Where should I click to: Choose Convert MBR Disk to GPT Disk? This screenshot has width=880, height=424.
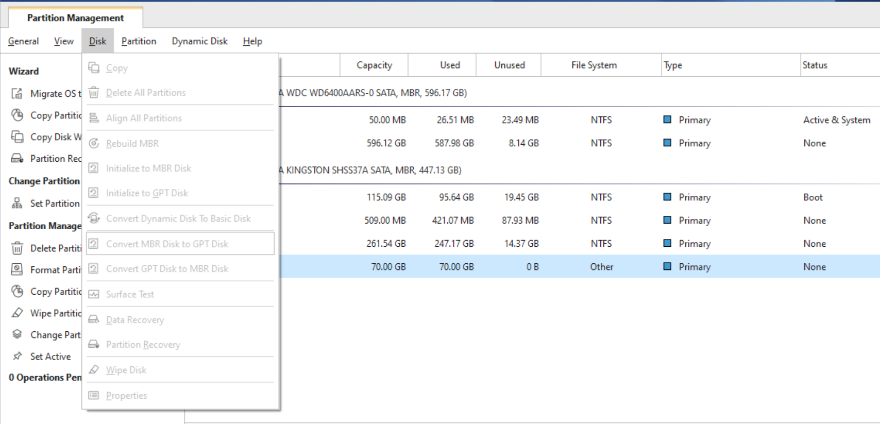pos(180,244)
